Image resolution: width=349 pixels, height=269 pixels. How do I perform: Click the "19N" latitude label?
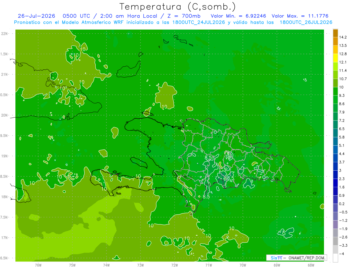coord(4,156)
